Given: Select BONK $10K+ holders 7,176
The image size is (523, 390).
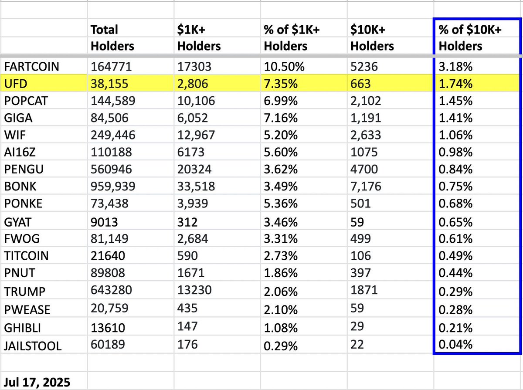Looking at the screenshot, I should tap(366, 186).
